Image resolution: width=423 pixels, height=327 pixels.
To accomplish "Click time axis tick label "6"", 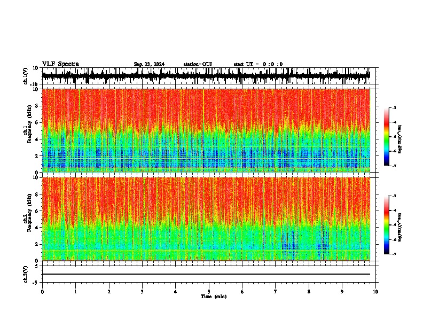I will pos(242,292).
